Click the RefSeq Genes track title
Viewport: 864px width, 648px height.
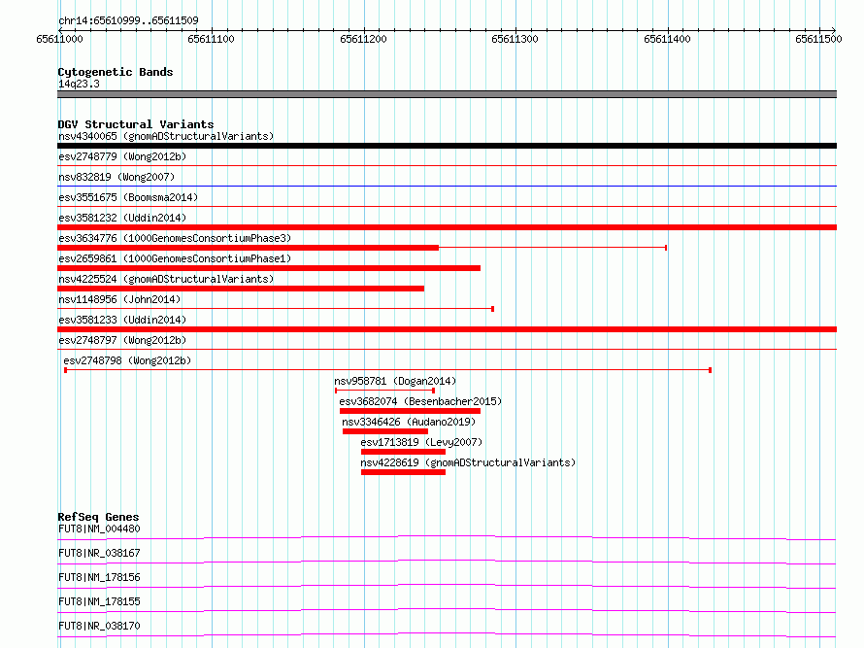98,517
